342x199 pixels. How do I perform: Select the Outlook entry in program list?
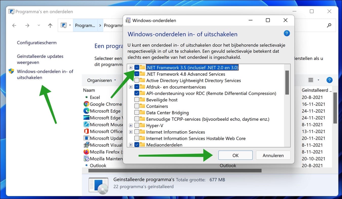(x=98, y=165)
